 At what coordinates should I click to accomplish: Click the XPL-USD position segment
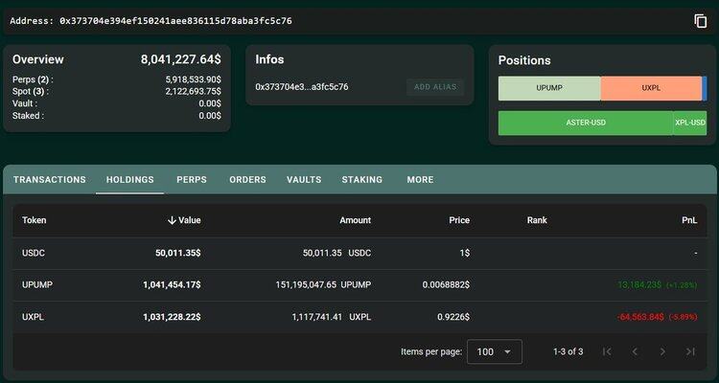coord(689,123)
